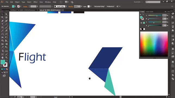175x98 pixels.
Task: Open the stroke color dropdown in control bar
Action: (21, 7)
